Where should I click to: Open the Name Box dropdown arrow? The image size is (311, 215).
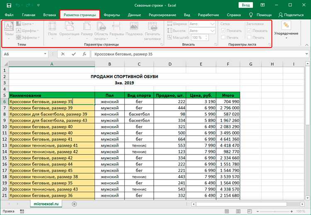coord(45,54)
